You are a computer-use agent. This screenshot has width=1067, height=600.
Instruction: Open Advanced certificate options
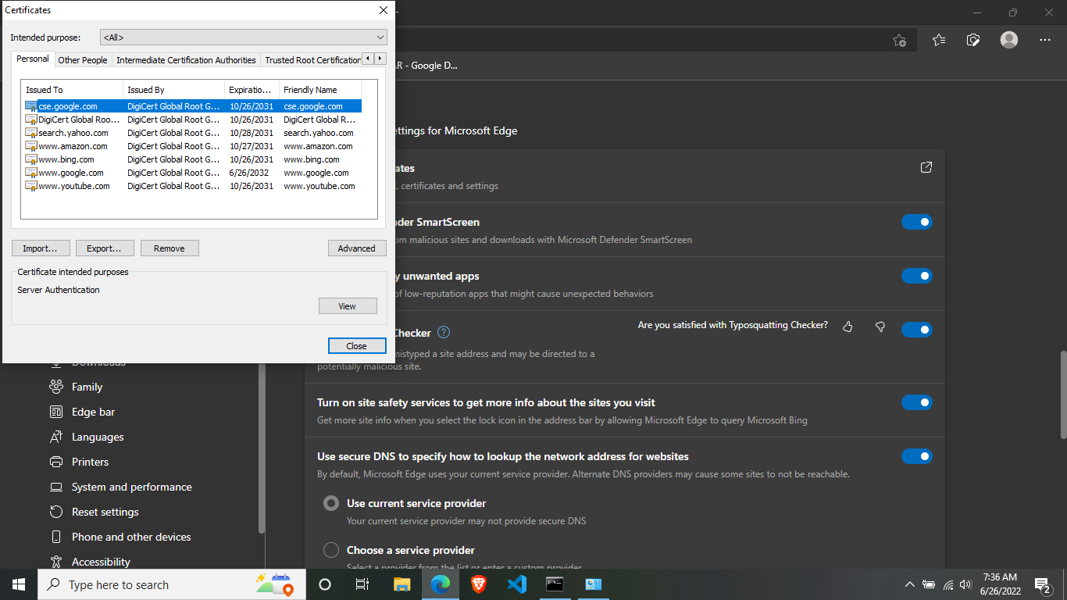point(357,248)
